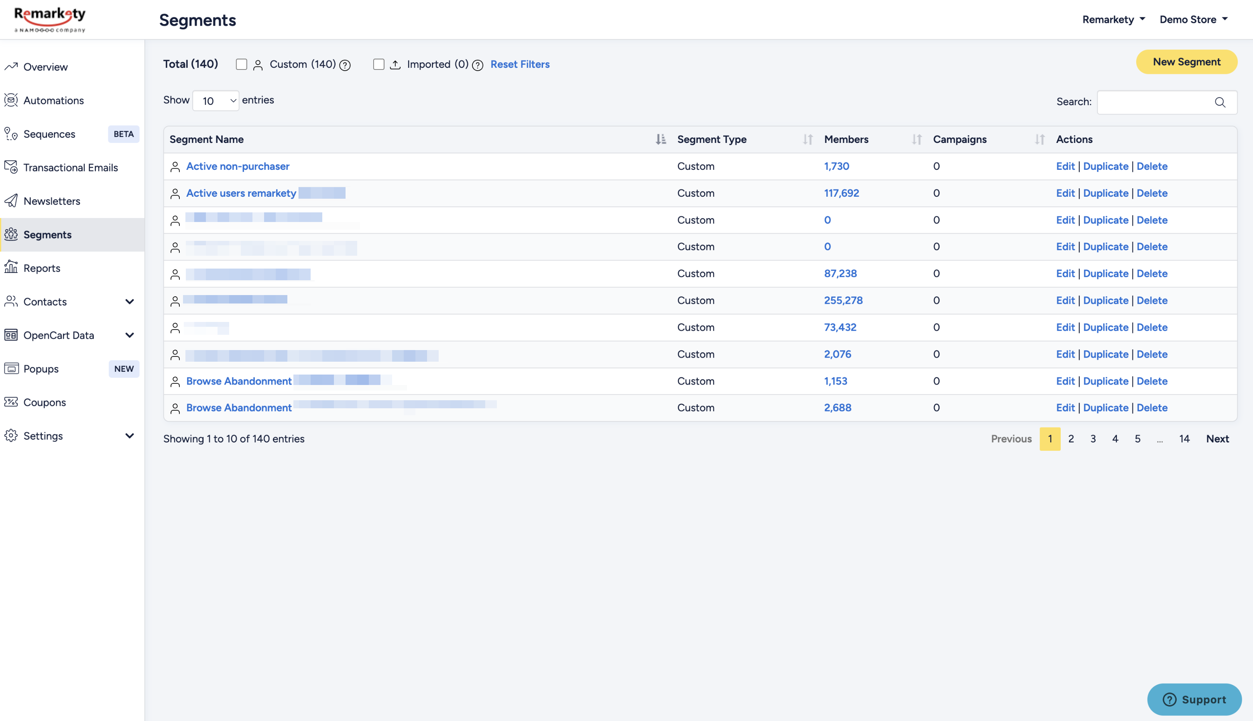Click the Total (140) label
Screen dimensions: 1253x721
click(x=191, y=64)
